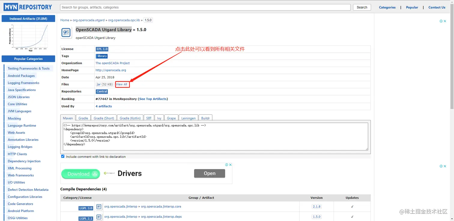Viewport: 454px width, 221px height.
Task: Switch to the Gradle (Kotlin) tab
Action: tap(130, 118)
